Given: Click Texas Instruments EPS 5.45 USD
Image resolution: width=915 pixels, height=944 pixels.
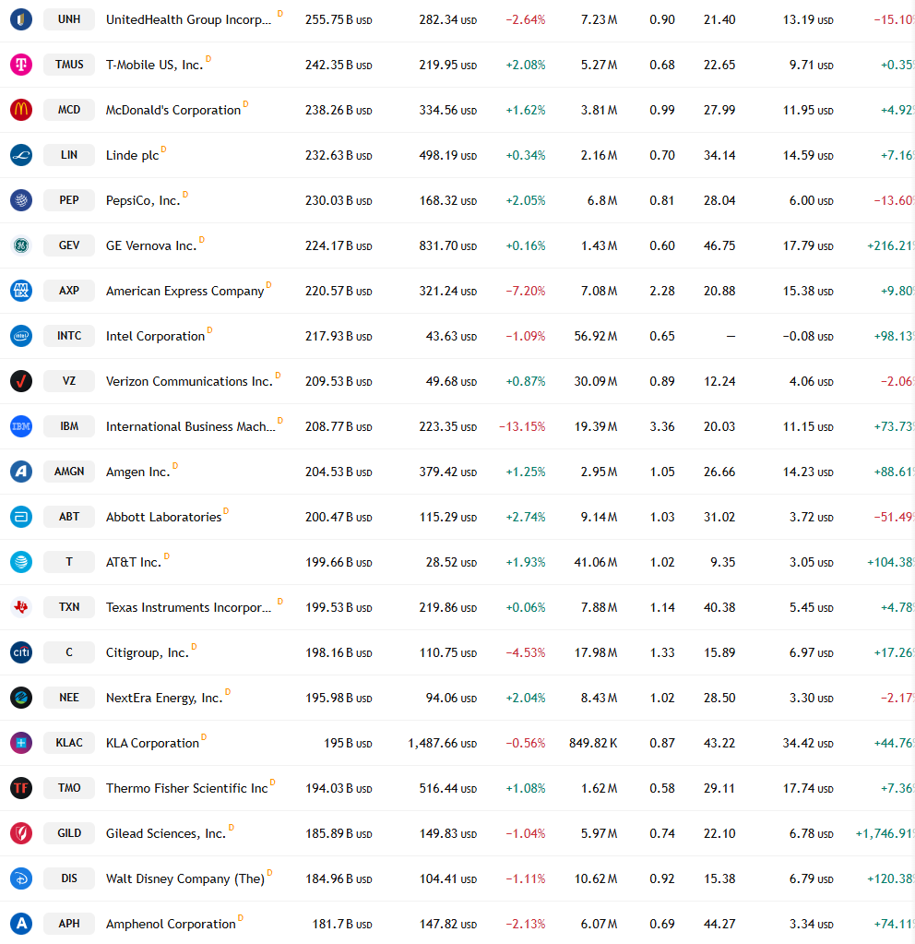Looking at the screenshot, I should 811,607.
